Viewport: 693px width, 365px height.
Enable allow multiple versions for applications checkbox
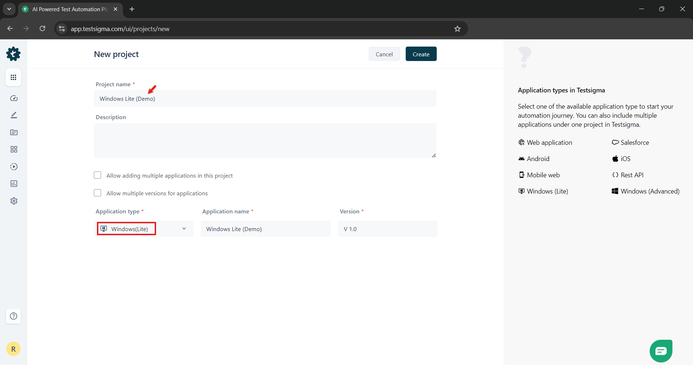[97, 193]
